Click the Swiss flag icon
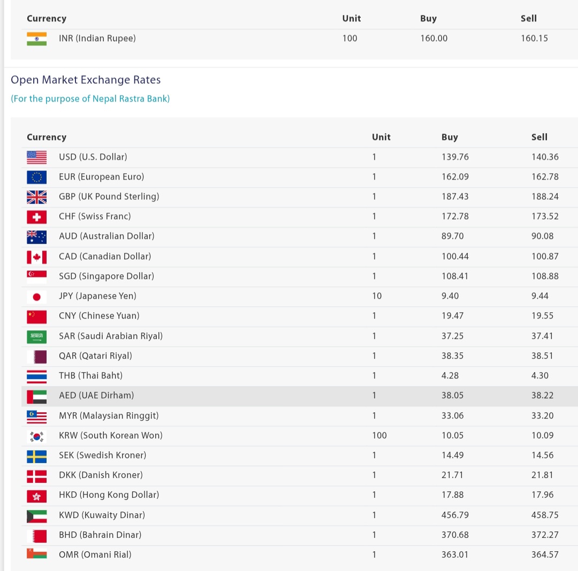The height and width of the screenshot is (571, 578). 36,217
